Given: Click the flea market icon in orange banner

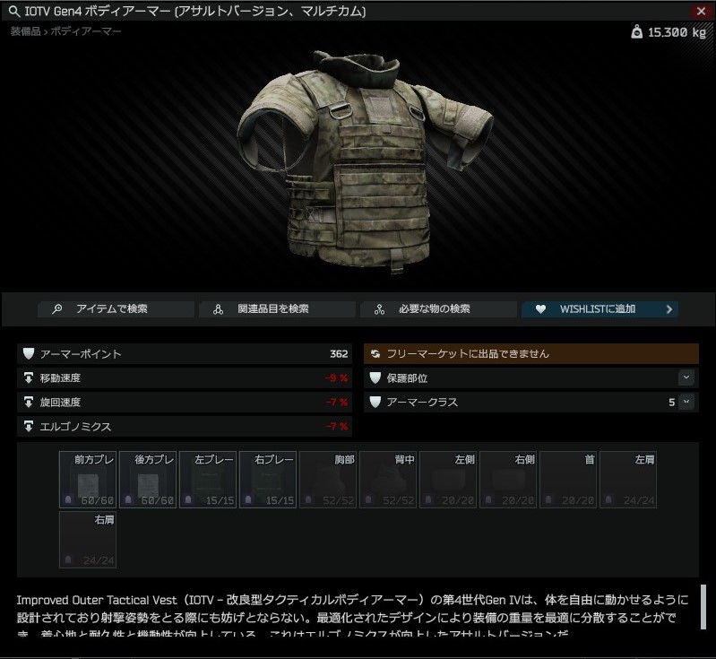Looking at the screenshot, I should point(375,354).
